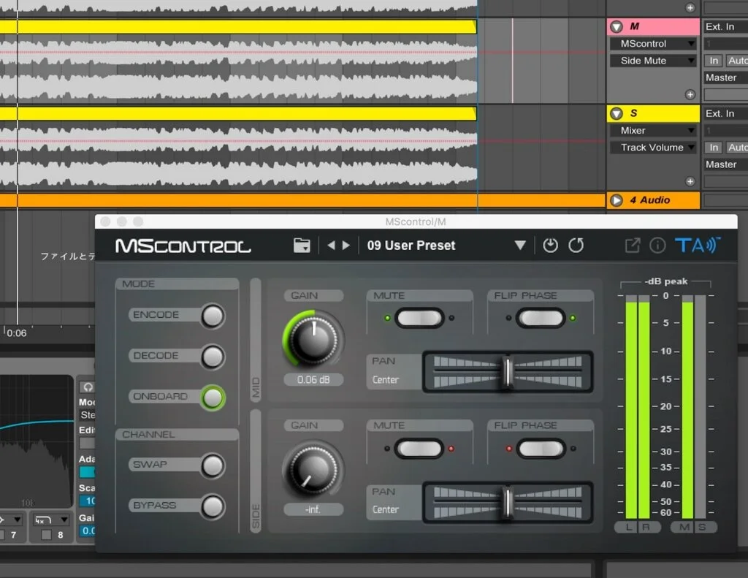This screenshot has height=578, width=748.
Task: Toggle the Mid MUTE switch
Action: pos(419,318)
